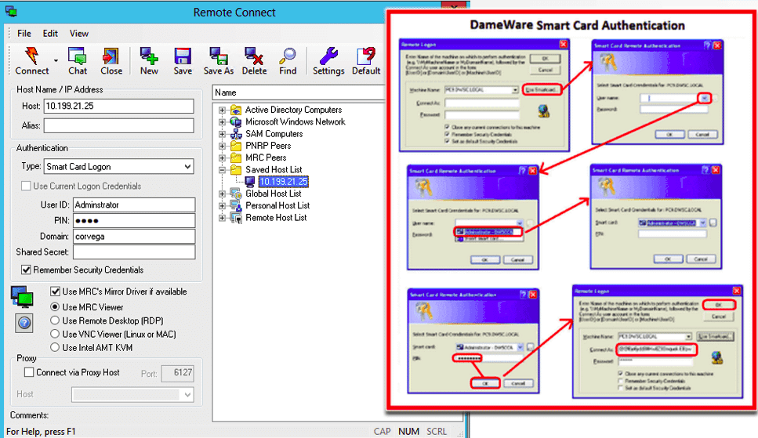The height and width of the screenshot is (438, 758).
Task: Uncheck Remember Security Credentials
Action: (x=26, y=270)
